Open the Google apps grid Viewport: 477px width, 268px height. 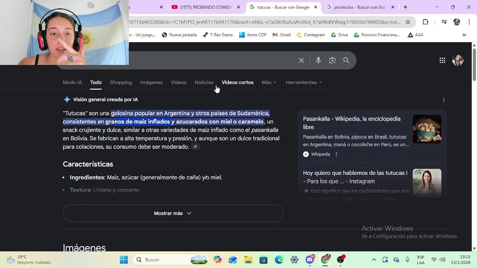pyautogui.click(x=442, y=60)
